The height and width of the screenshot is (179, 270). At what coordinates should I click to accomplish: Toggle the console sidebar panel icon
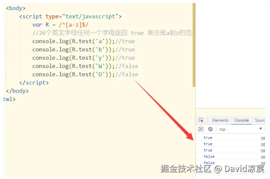(x=201, y=129)
